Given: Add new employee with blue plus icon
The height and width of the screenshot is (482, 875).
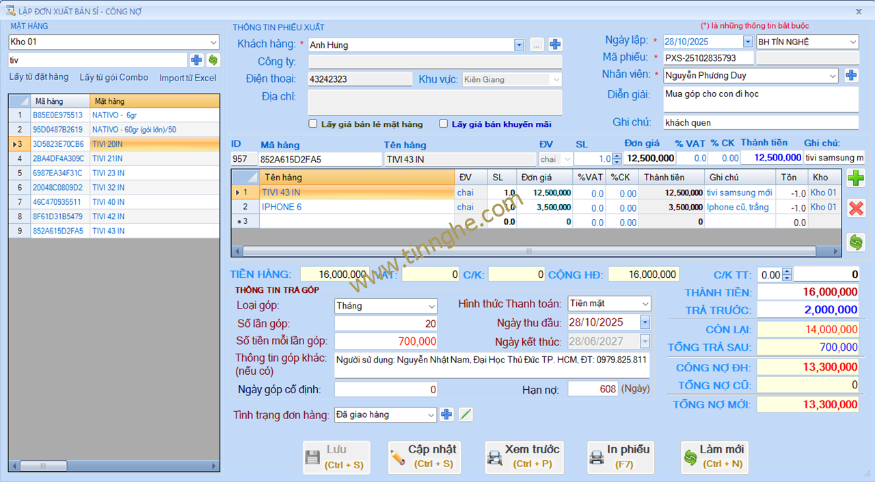Looking at the screenshot, I should tap(851, 75).
